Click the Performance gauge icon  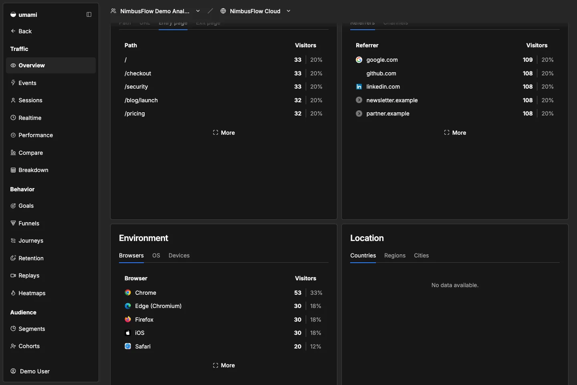point(13,135)
